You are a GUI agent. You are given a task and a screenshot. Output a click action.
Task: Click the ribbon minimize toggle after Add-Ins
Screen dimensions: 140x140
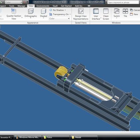tap(89, 6)
